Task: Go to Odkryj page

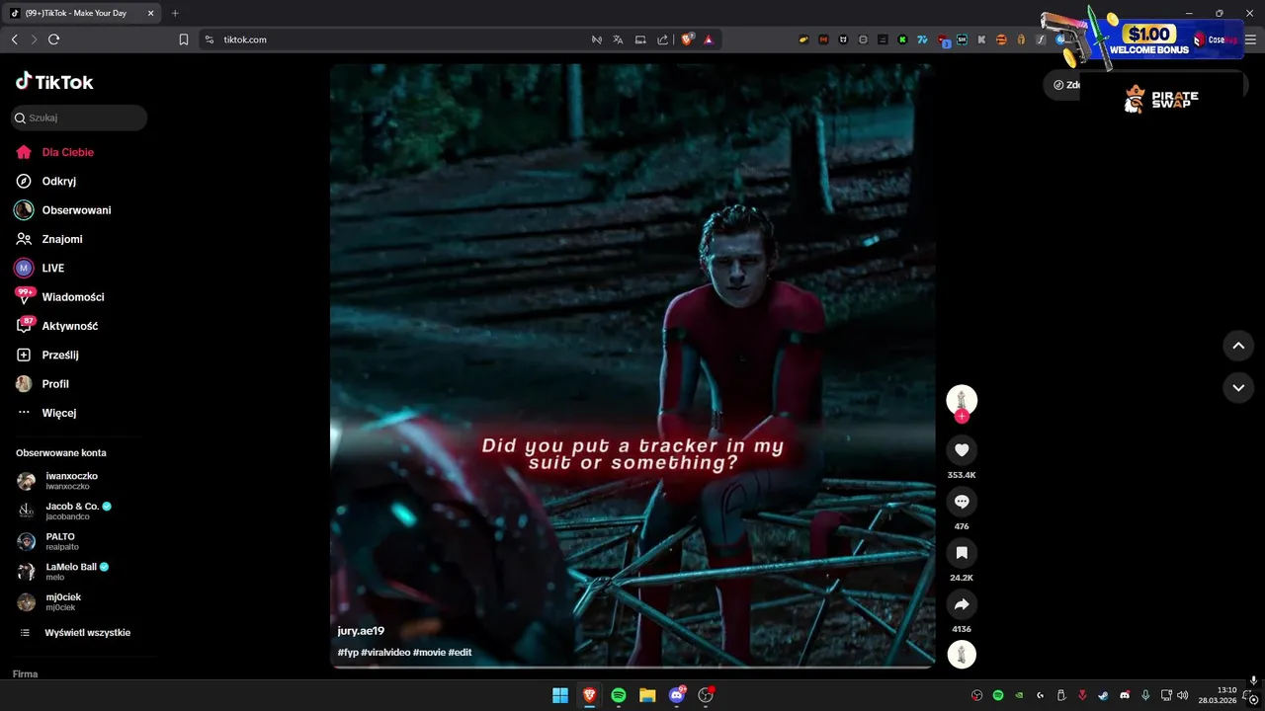Action: (x=46, y=182)
